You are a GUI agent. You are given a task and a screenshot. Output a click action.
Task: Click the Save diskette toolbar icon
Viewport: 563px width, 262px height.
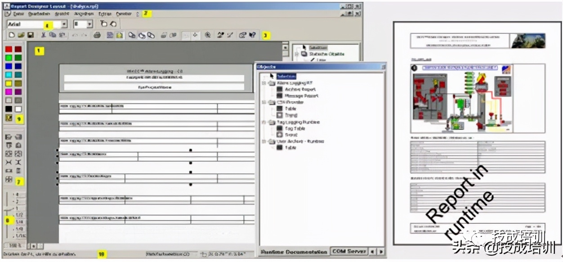point(31,35)
